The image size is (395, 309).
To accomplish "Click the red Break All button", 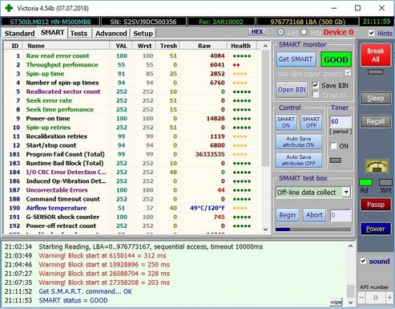I will click(x=376, y=55).
